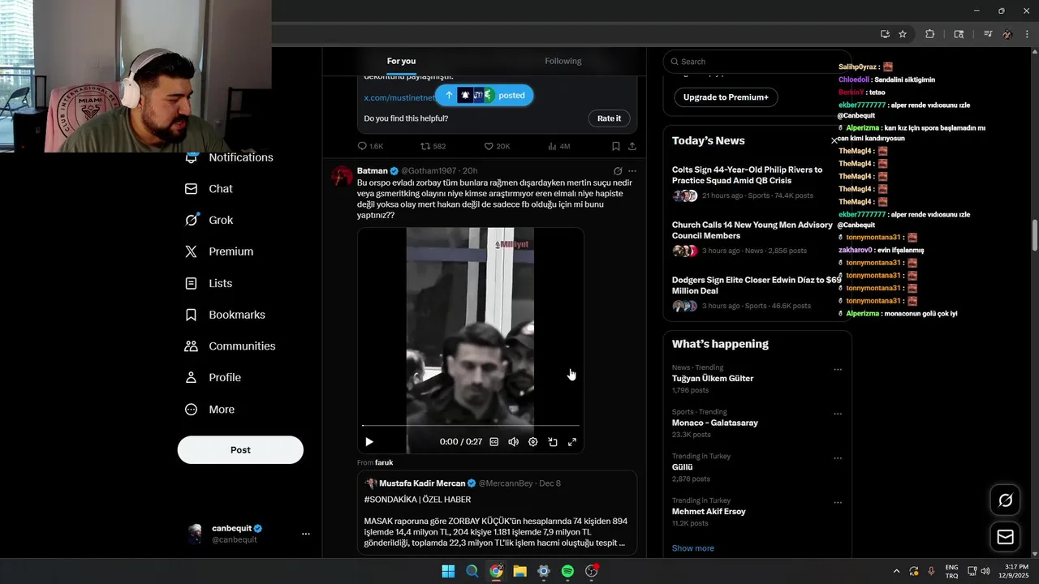Click install app icon in address bar

(885, 34)
